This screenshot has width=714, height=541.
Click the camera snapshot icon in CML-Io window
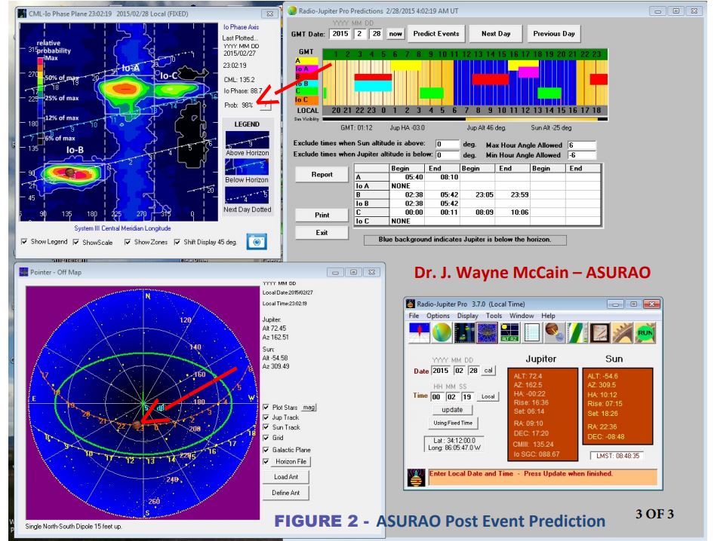(x=257, y=242)
